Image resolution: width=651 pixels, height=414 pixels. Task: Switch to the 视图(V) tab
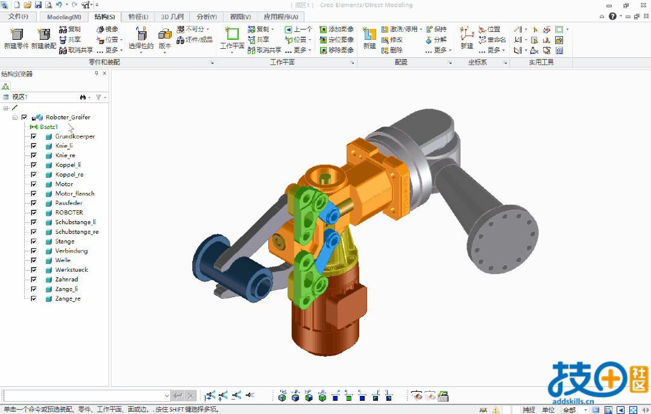[x=241, y=17]
